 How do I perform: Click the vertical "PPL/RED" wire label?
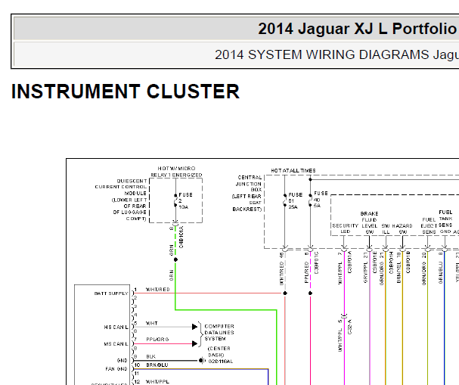tap(306, 272)
